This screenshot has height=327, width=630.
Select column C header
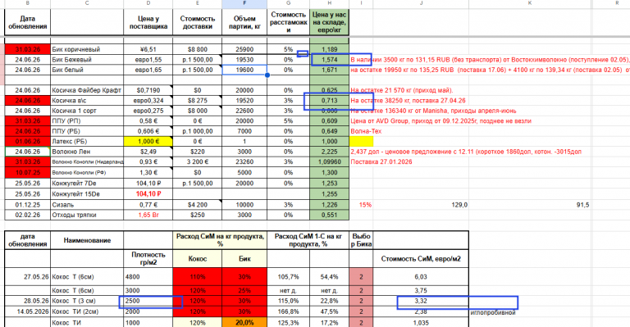(87, 3)
